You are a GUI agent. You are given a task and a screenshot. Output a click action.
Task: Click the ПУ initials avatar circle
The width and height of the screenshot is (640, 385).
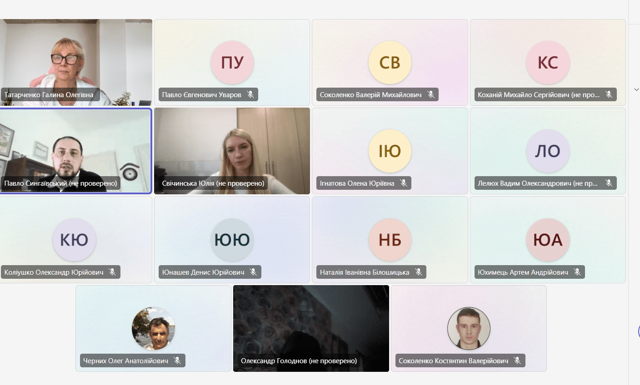coord(232,63)
